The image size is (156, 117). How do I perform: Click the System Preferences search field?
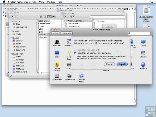click(139, 33)
